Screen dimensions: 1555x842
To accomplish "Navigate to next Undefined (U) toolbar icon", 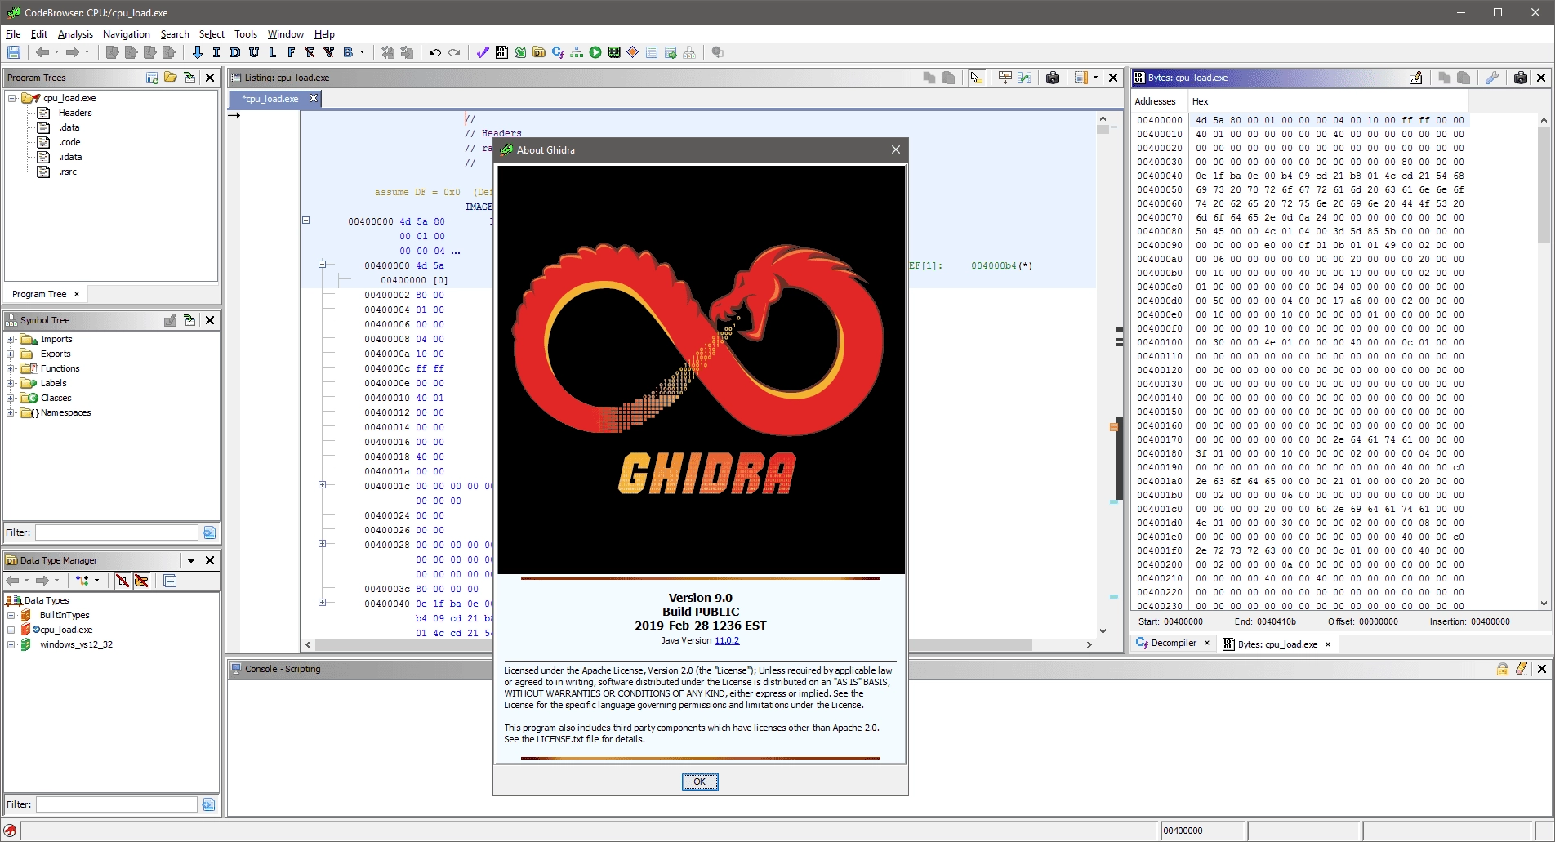I will tap(254, 52).
